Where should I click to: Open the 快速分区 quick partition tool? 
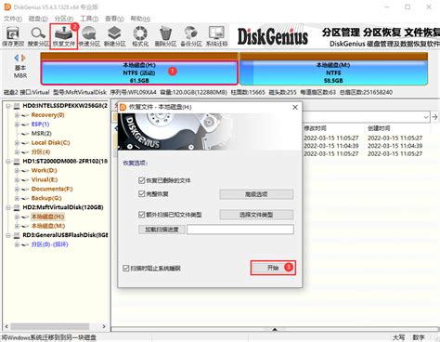point(89,36)
